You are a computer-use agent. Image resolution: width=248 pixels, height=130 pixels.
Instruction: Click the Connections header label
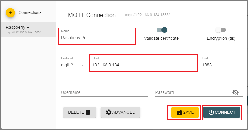tap(30, 12)
